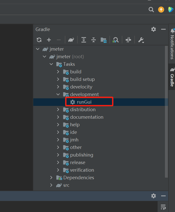
Task: Collapse the development group
Action: pyautogui.click(x=58, y=94)
